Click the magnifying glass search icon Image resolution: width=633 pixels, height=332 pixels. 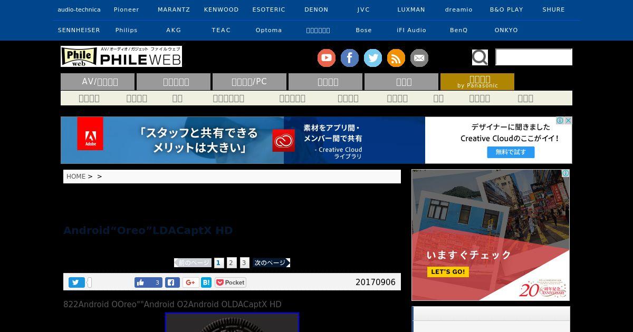tap(480, 57)
